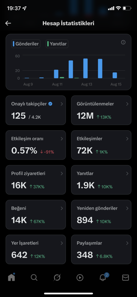The width and height of the screenshot is (137, 297).
Task: Toggle the Gönderiler series filter
Action: click(x=26, y=44)
